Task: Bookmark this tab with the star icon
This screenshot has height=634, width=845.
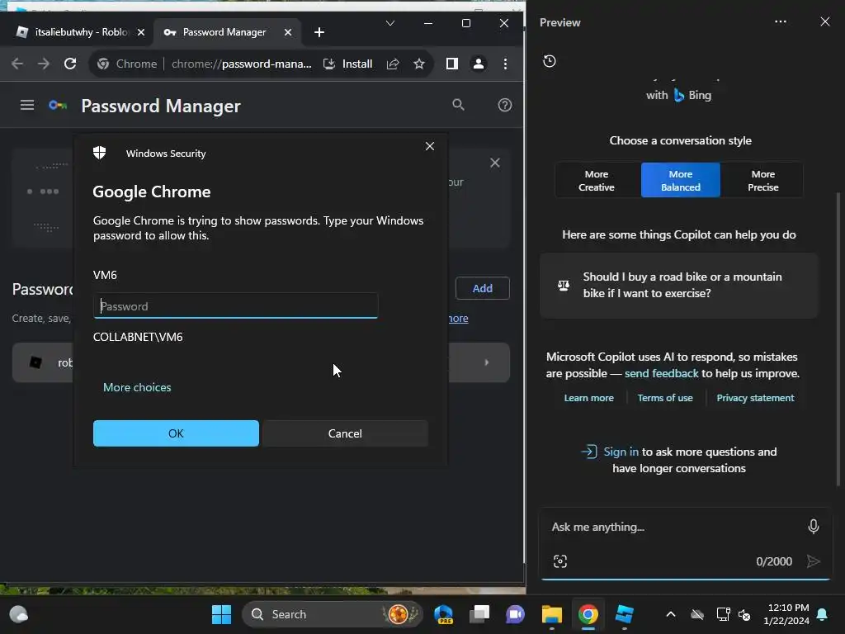Action: coord(418,64)
